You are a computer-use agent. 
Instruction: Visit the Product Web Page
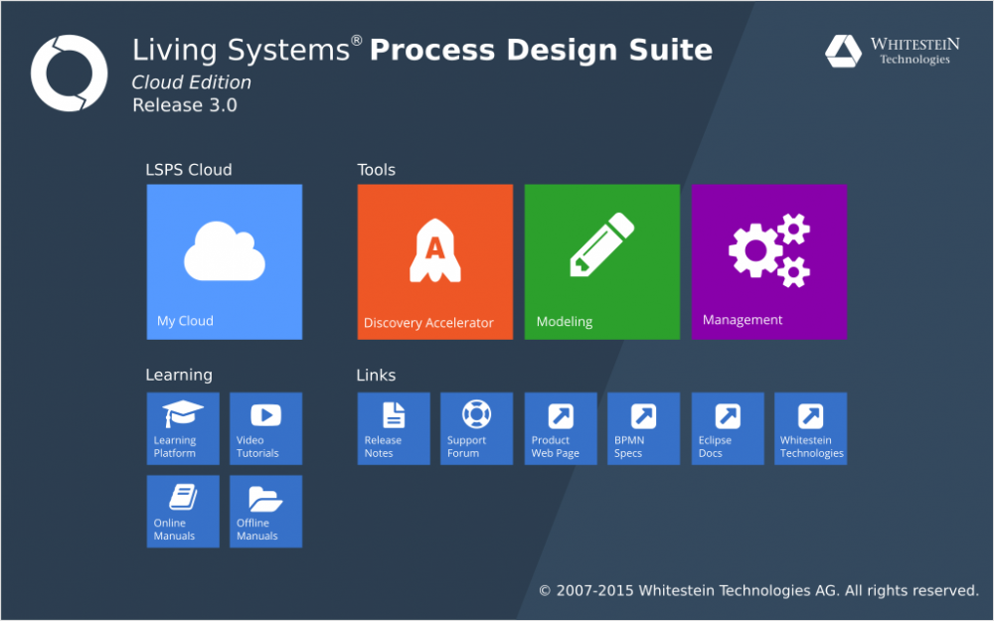(x=560, y=428)
